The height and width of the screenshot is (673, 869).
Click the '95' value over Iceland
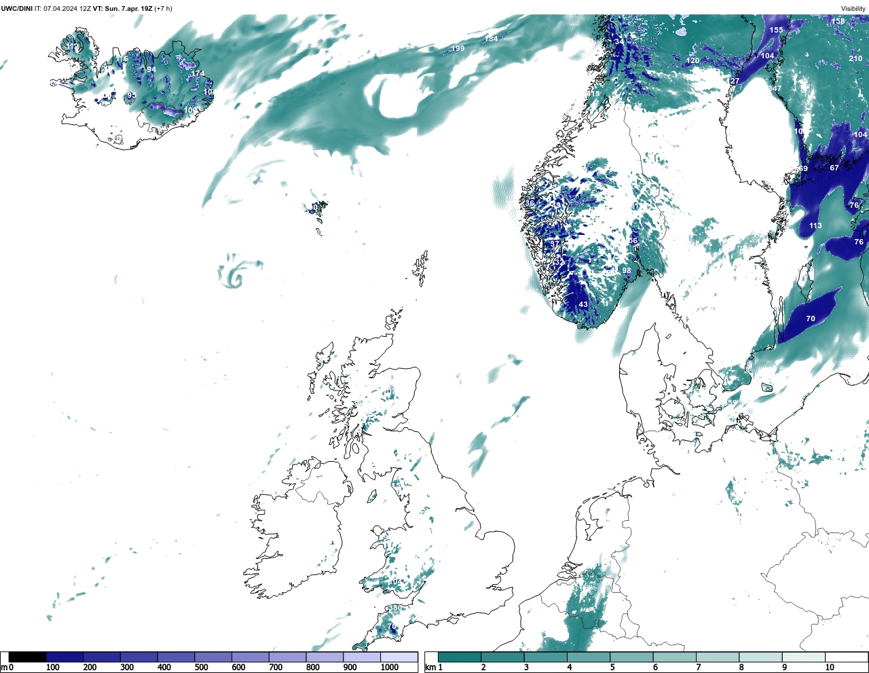point(132,96)
